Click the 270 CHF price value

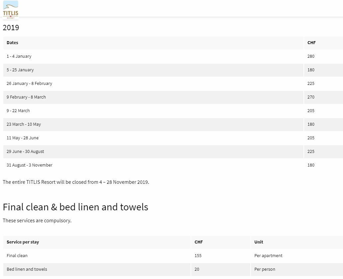coord(311,97)
